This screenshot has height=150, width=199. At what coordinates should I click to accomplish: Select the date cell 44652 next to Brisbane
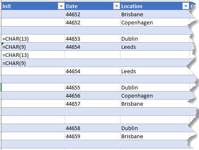coord(92,14)
